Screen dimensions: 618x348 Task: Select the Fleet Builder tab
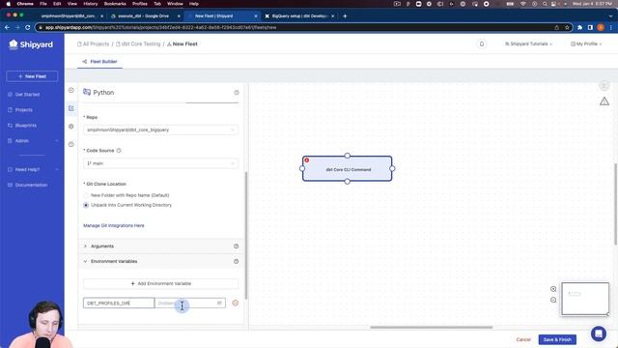coord(99,62)
